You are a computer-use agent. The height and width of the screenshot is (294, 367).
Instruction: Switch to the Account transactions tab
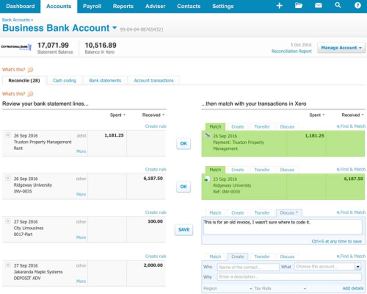[154, 80]
